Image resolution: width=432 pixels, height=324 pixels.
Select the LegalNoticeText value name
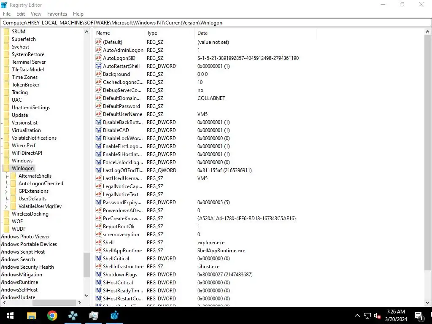[121, 194]
